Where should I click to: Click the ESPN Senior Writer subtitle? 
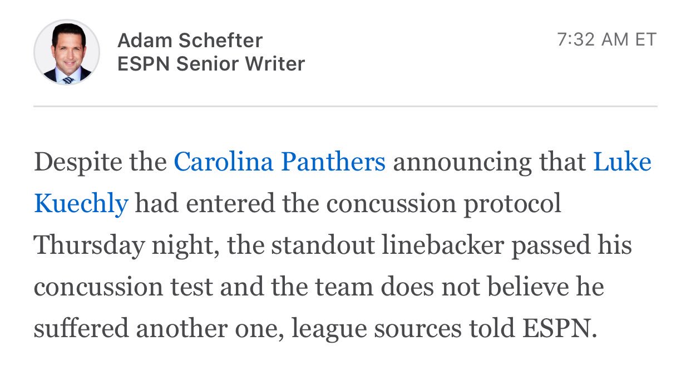click(x=211, y=64)
